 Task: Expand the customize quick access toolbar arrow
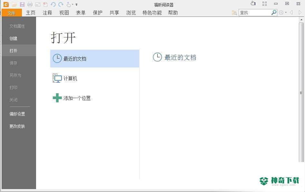pyautogui.click(x=76, y=4)
